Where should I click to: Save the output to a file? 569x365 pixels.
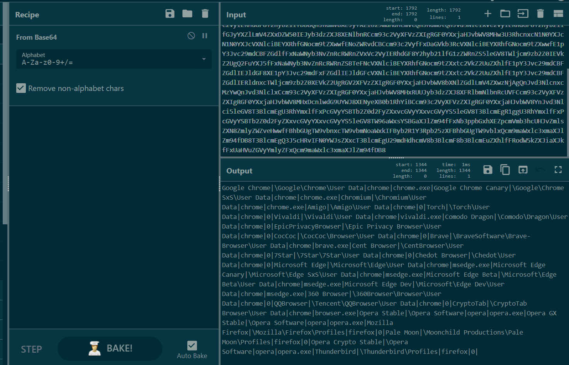[x=487, y=169]
